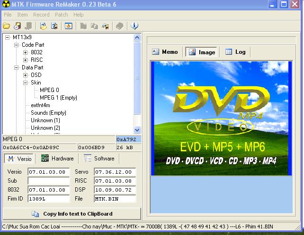Open the Patch menu
Image resolution: width=304 pixels, height=235 pixels.
click(61, 15)
